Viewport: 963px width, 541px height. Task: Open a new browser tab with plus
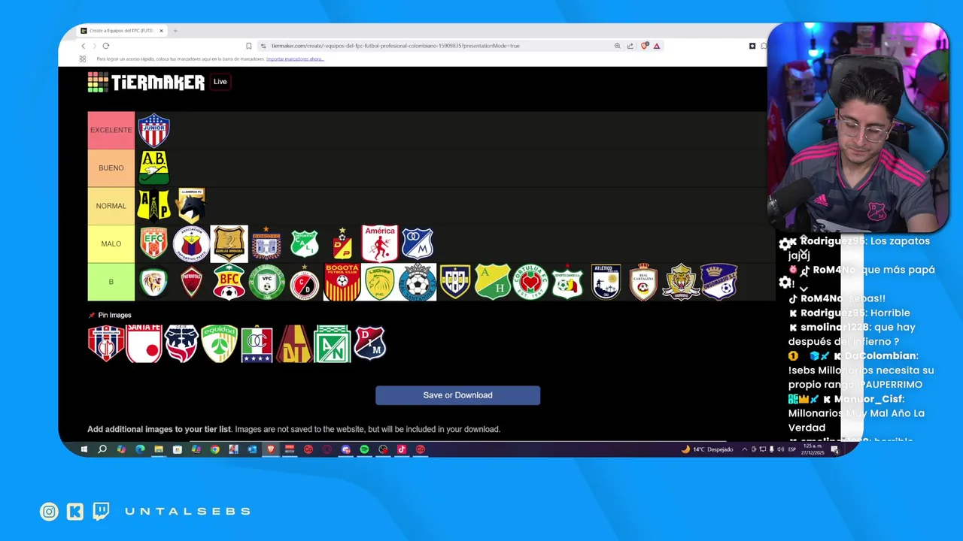pyautogui.click(x=175, y=31)
